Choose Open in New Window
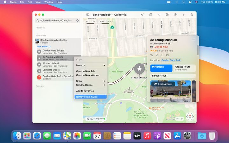229x143 pixels. (x=91, y=75)
